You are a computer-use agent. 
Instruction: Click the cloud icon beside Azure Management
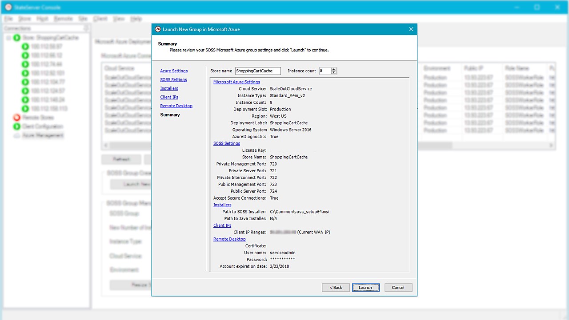17,135
